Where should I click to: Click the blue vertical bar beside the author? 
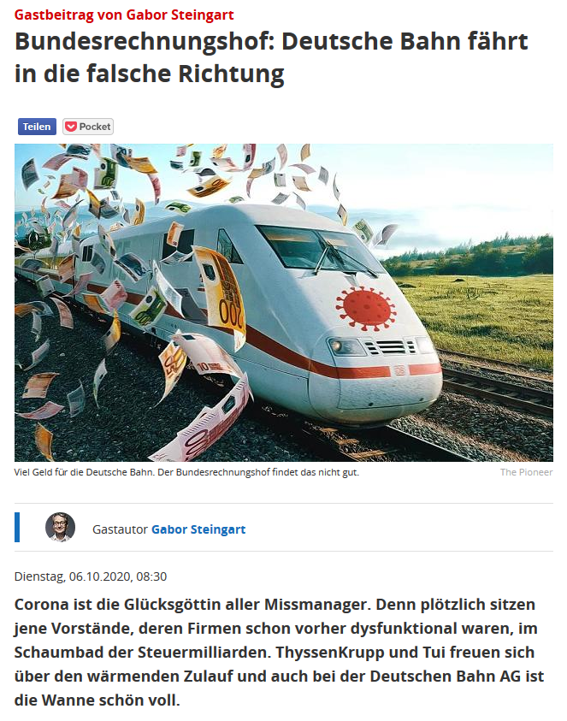point(17,527)
